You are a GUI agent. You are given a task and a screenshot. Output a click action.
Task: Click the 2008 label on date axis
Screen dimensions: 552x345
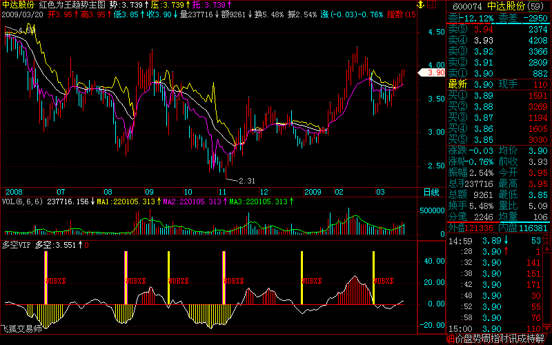[14, 193]
